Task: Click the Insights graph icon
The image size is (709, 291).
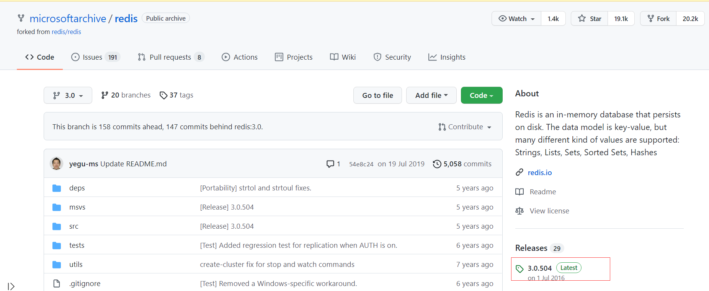Action: pos(433,57)
